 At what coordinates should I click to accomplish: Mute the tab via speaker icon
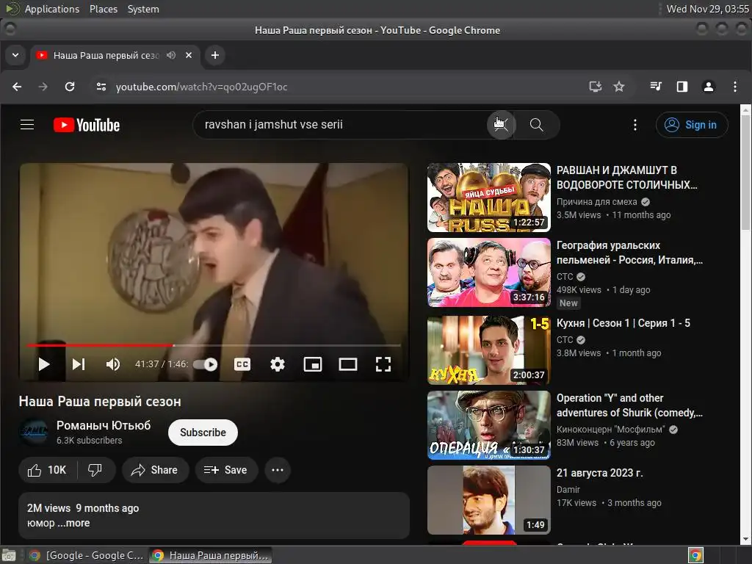pyautogui.click(x=171, y=55)
